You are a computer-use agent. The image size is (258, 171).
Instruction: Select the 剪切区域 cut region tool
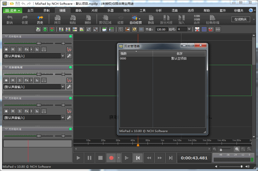[x=105, y=20]
